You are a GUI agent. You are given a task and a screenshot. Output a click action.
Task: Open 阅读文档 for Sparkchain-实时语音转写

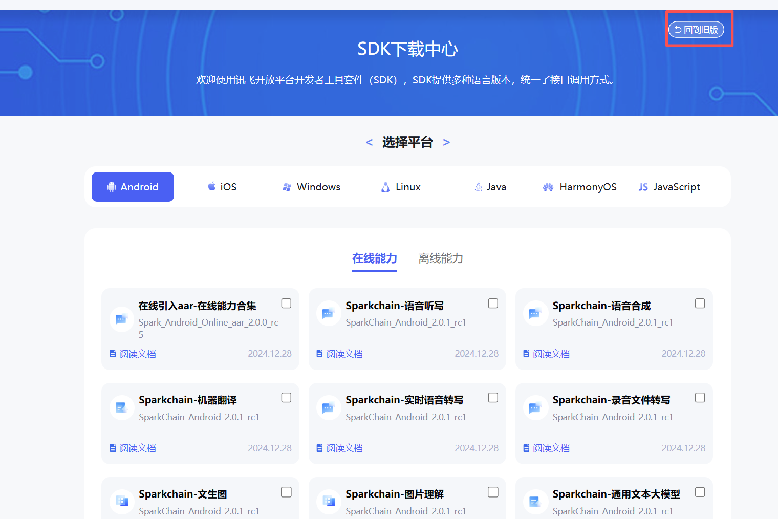click(x=339, y=448)
